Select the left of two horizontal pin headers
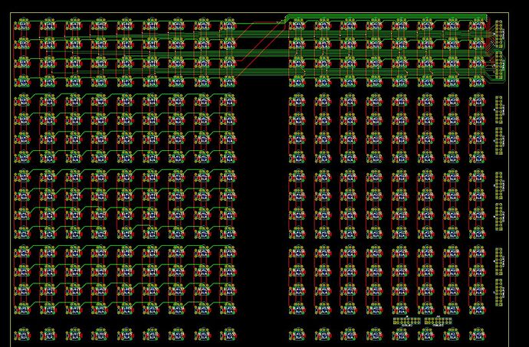The image size is (529, 347). [407, 321]
